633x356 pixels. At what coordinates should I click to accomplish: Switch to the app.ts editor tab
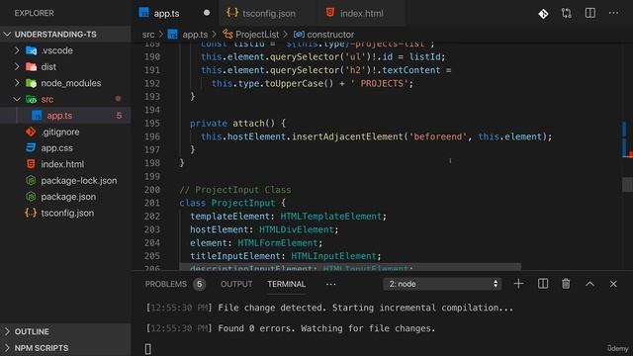click(x=175, y=13)
